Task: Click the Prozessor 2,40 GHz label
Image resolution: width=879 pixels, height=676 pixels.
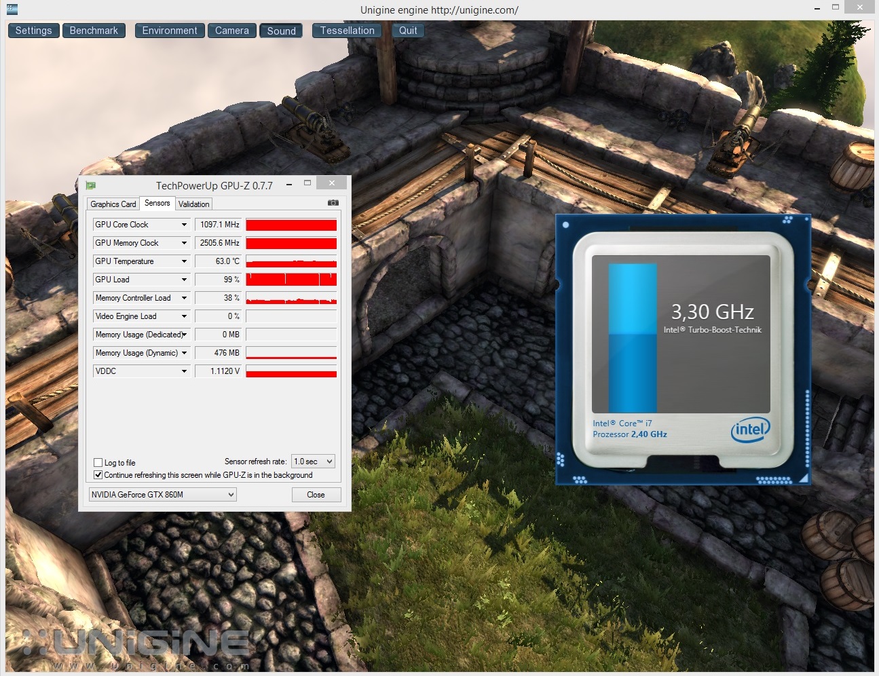Action: (630, 434)
